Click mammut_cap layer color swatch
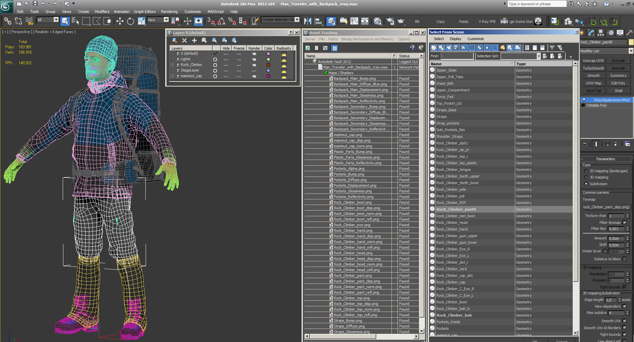 point(269,76)
